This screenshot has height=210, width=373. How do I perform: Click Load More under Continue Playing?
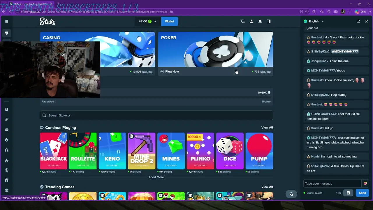click(x=156, y=177)
